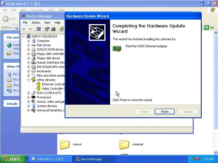Click the Explorer vertical scrollbar down arrow
The height and width of the screenshot is (163, 218).
[216, 152]
